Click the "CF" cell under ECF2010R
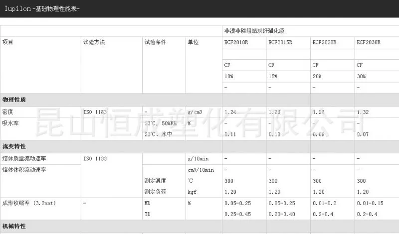 click(x=227, y=65)
